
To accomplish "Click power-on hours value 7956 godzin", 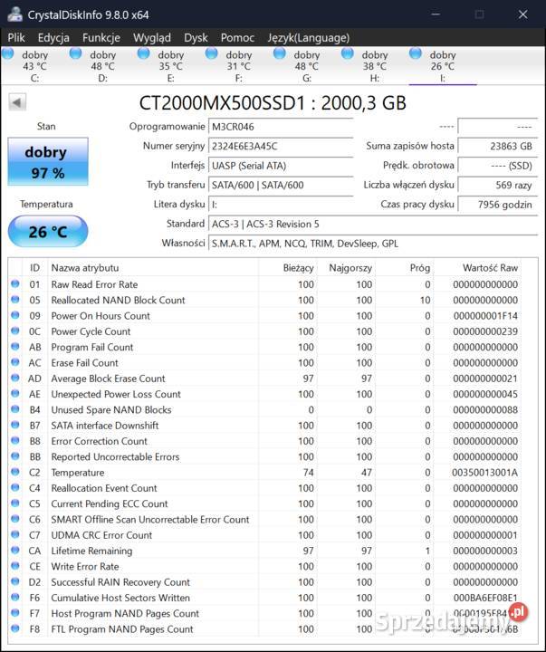I will click(x=498, y=205).
